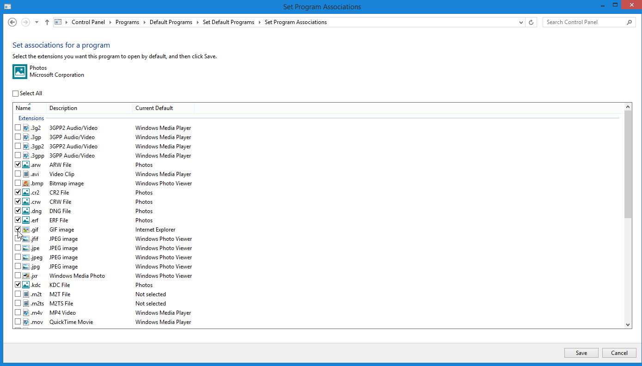Refresh the address bar location

tap(532, 22)
